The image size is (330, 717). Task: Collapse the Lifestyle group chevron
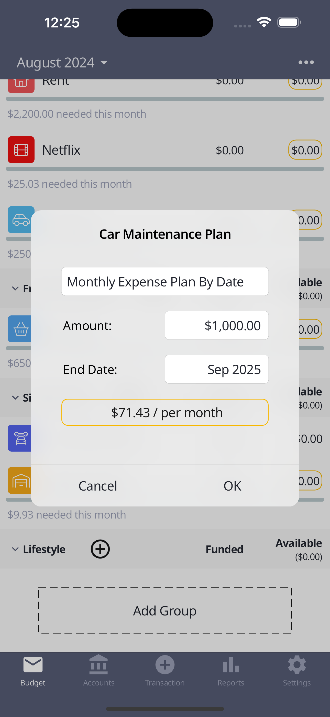coord(15,549)
